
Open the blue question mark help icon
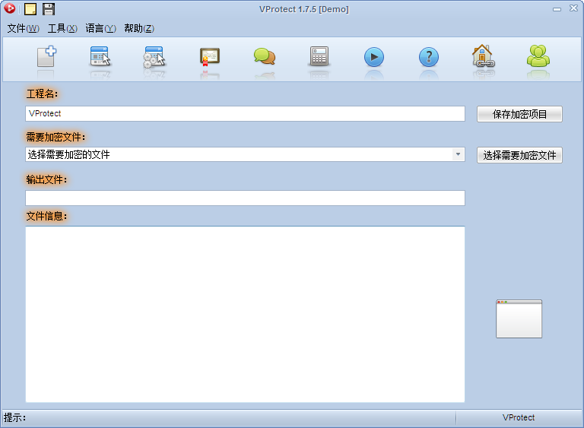[x=429, y=57]
